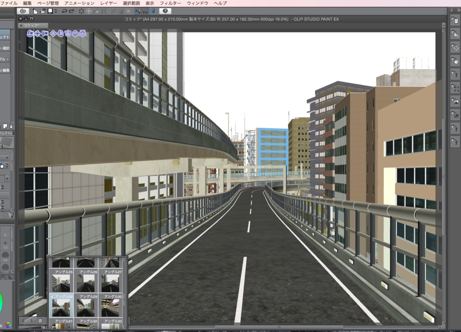Screen dimensions: 461x332
Task: Select the camera pan icon in the 3D controls
Action: click(37, 33)
